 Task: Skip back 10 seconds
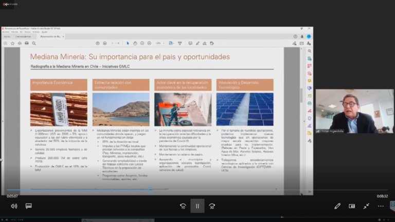(183, 206)
